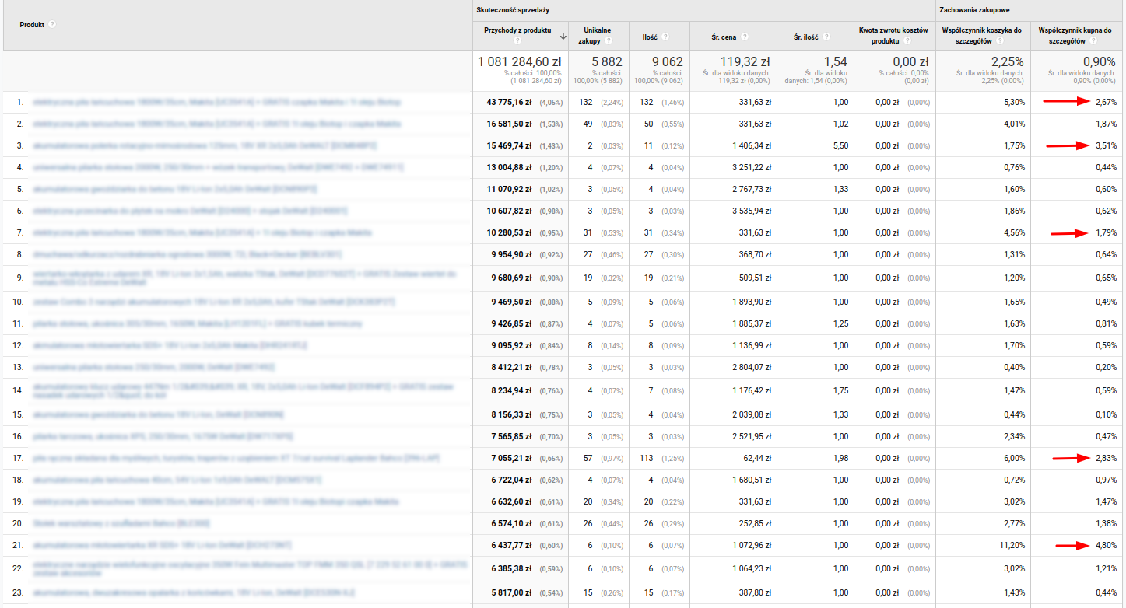Click revenue cell 16 581,50 zł
The width and height of the screenshot is (1126, 608).
[x=509, y=124]
